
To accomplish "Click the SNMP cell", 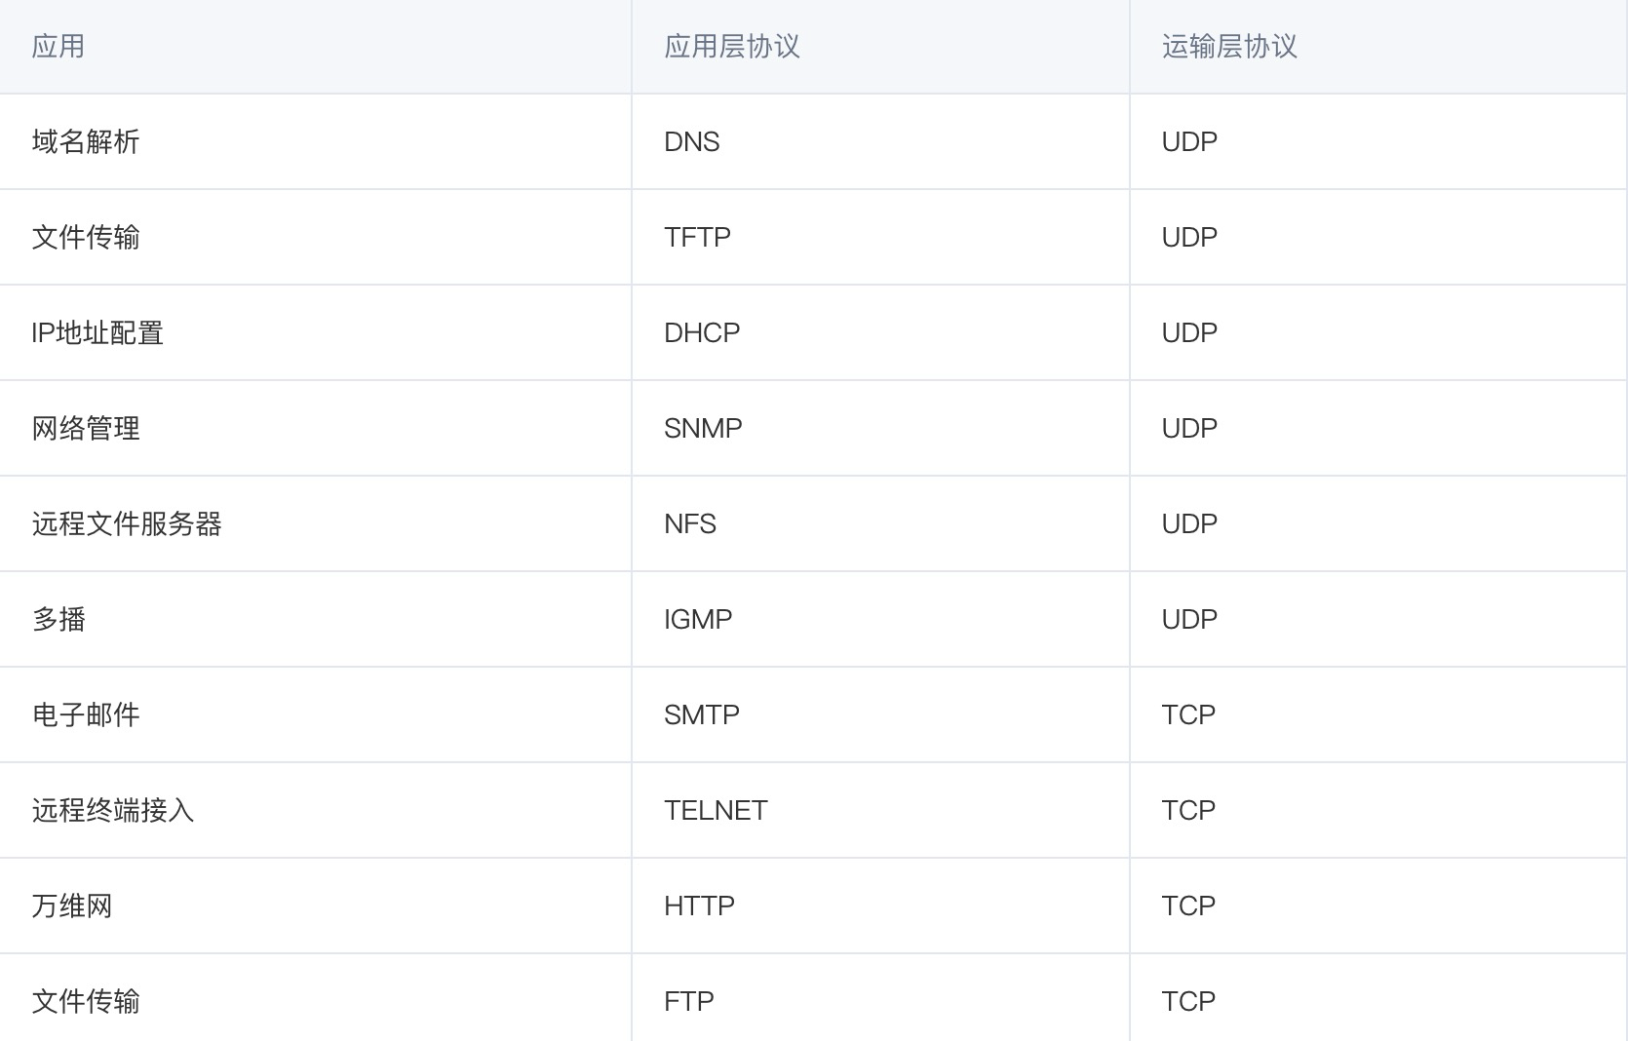I will [x=880, y=429].
